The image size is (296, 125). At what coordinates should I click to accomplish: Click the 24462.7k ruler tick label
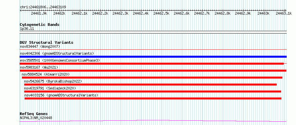click(x=202, y=13)
